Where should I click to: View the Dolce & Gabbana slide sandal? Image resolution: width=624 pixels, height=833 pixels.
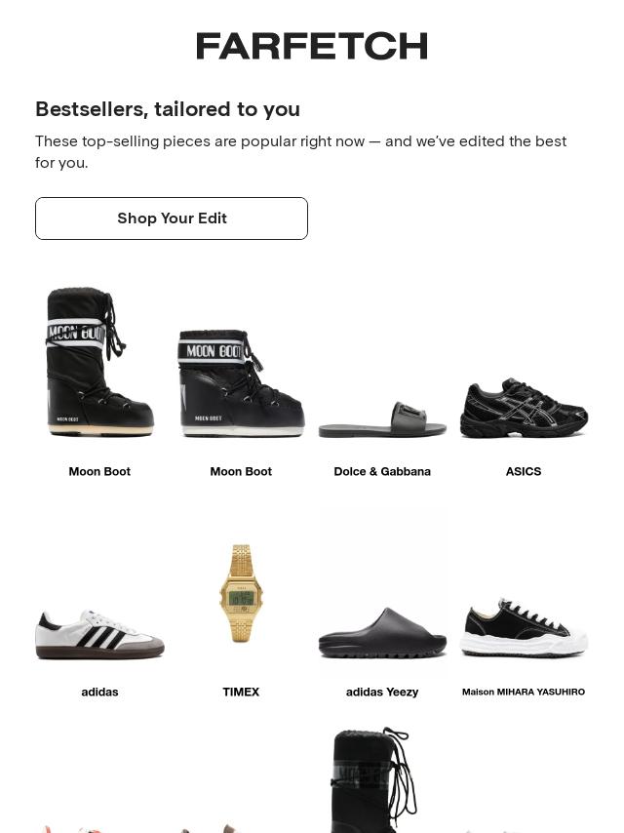click(382, 419)
